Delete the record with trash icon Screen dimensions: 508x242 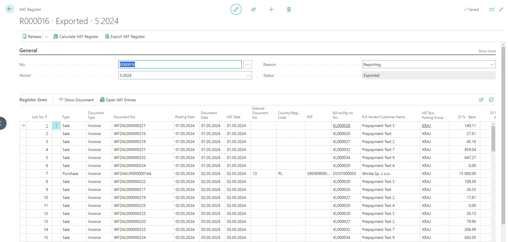(x=289, y=9)
